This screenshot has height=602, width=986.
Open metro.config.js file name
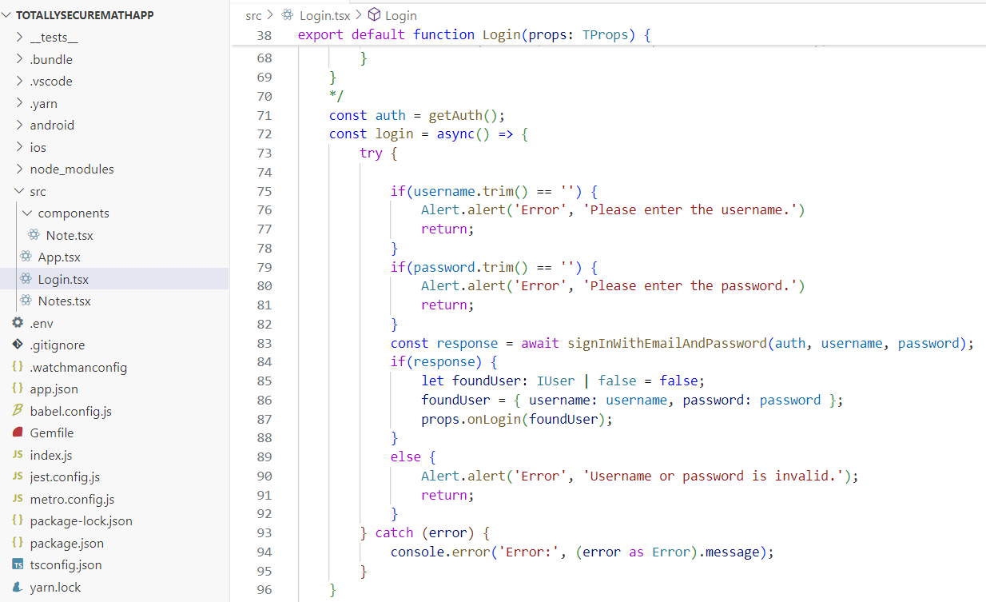[x=72, y=499]
